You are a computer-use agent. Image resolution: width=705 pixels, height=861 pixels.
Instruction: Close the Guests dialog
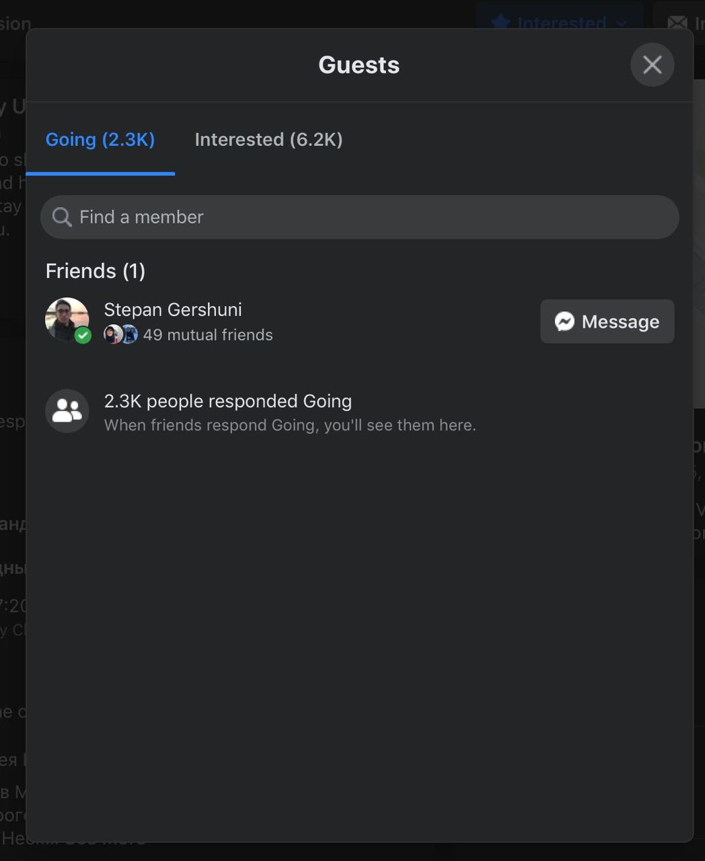(652, 65)
